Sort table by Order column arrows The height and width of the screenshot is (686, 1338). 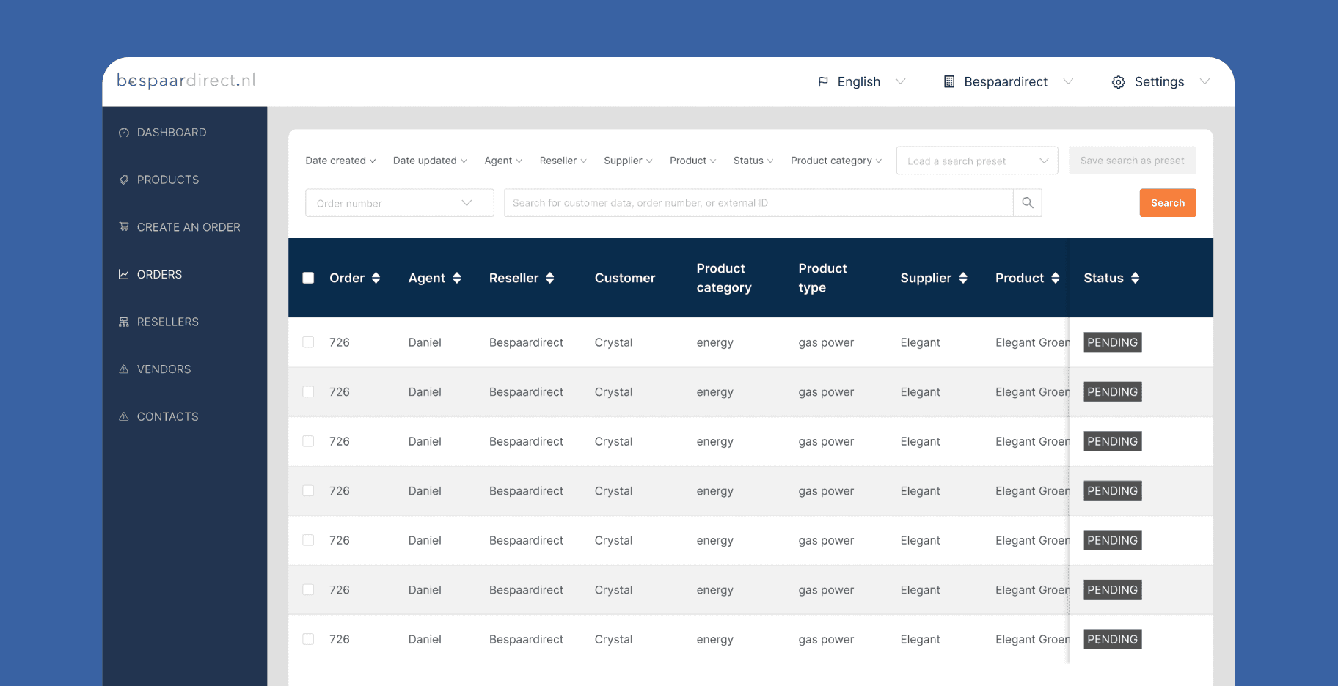point(376,278)
